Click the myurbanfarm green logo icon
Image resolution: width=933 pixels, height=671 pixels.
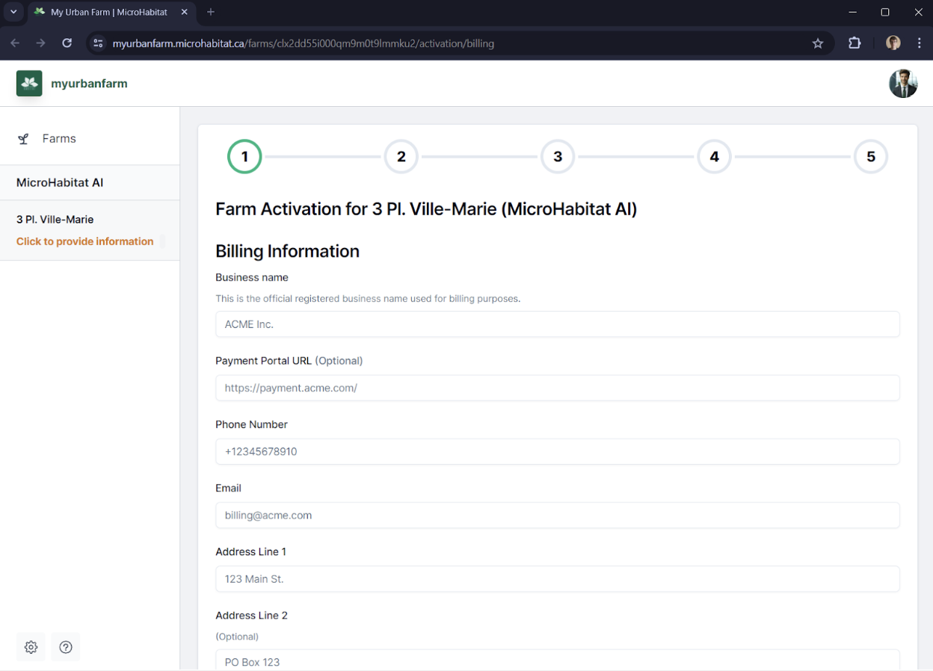coord(29,84)
